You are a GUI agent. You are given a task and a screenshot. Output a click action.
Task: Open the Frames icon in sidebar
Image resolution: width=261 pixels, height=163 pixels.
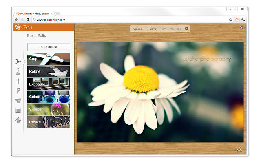point(18,110)
